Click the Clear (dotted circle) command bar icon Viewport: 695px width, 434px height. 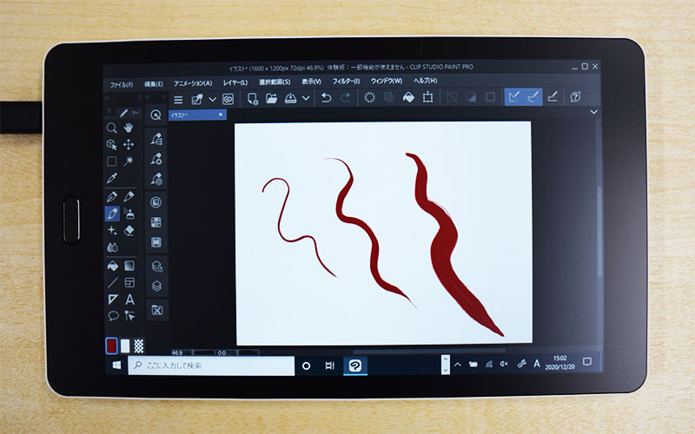(369, 97)
